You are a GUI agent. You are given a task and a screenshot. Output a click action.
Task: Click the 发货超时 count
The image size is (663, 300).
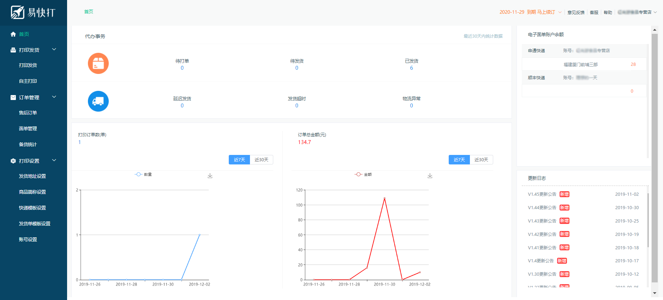[x=297, y=106]
